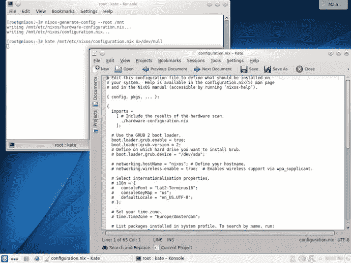Click the network monitor tray icon

point(312,259)
